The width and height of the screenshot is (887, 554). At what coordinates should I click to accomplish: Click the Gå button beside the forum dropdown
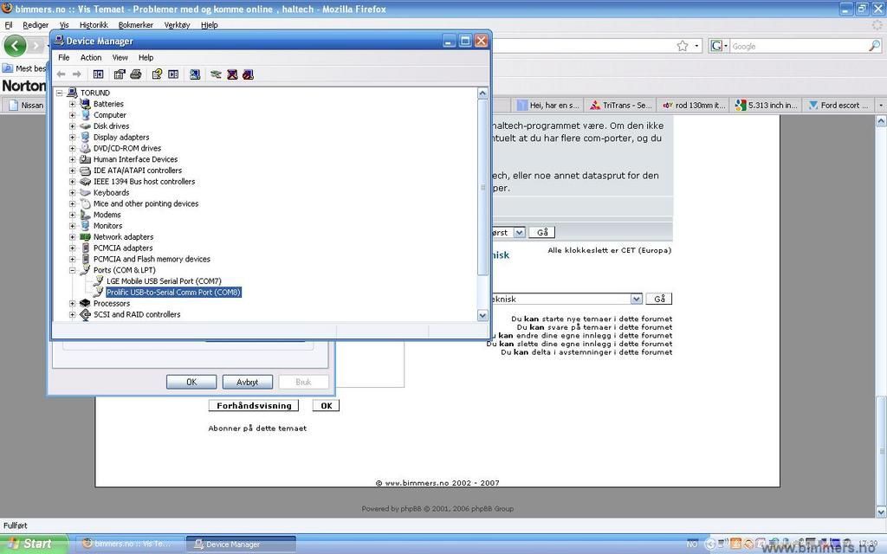pos(659,299)
